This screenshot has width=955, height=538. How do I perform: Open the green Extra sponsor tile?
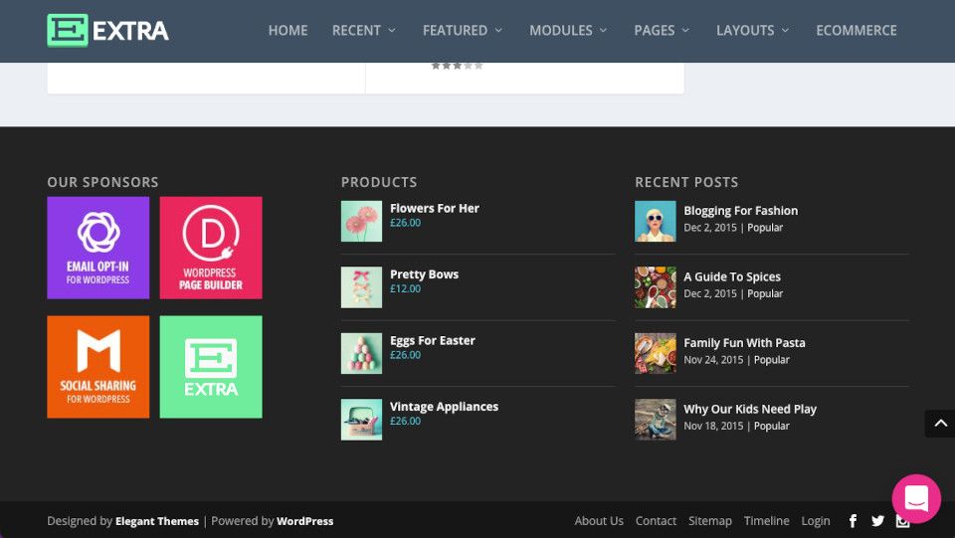211,366
